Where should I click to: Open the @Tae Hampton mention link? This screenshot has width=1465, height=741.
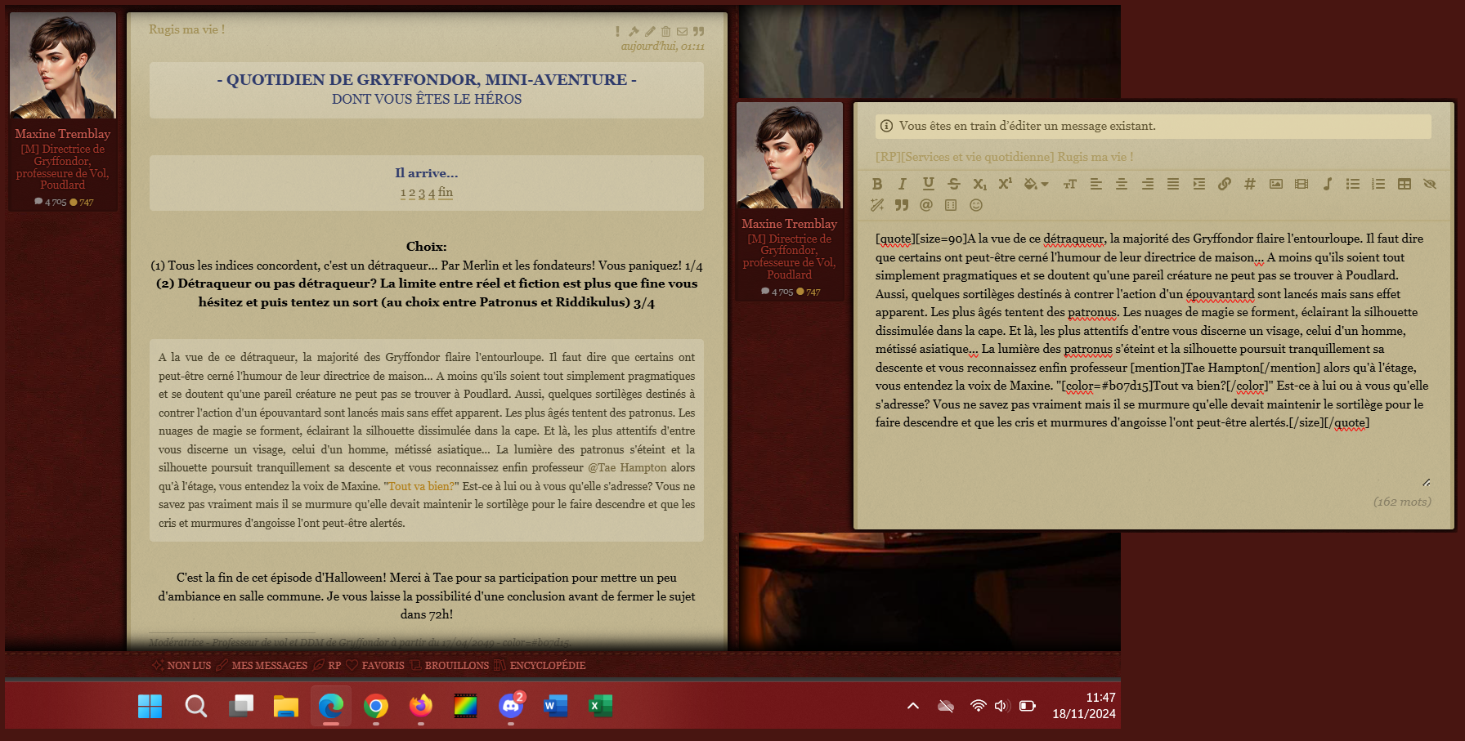point(628,467)
